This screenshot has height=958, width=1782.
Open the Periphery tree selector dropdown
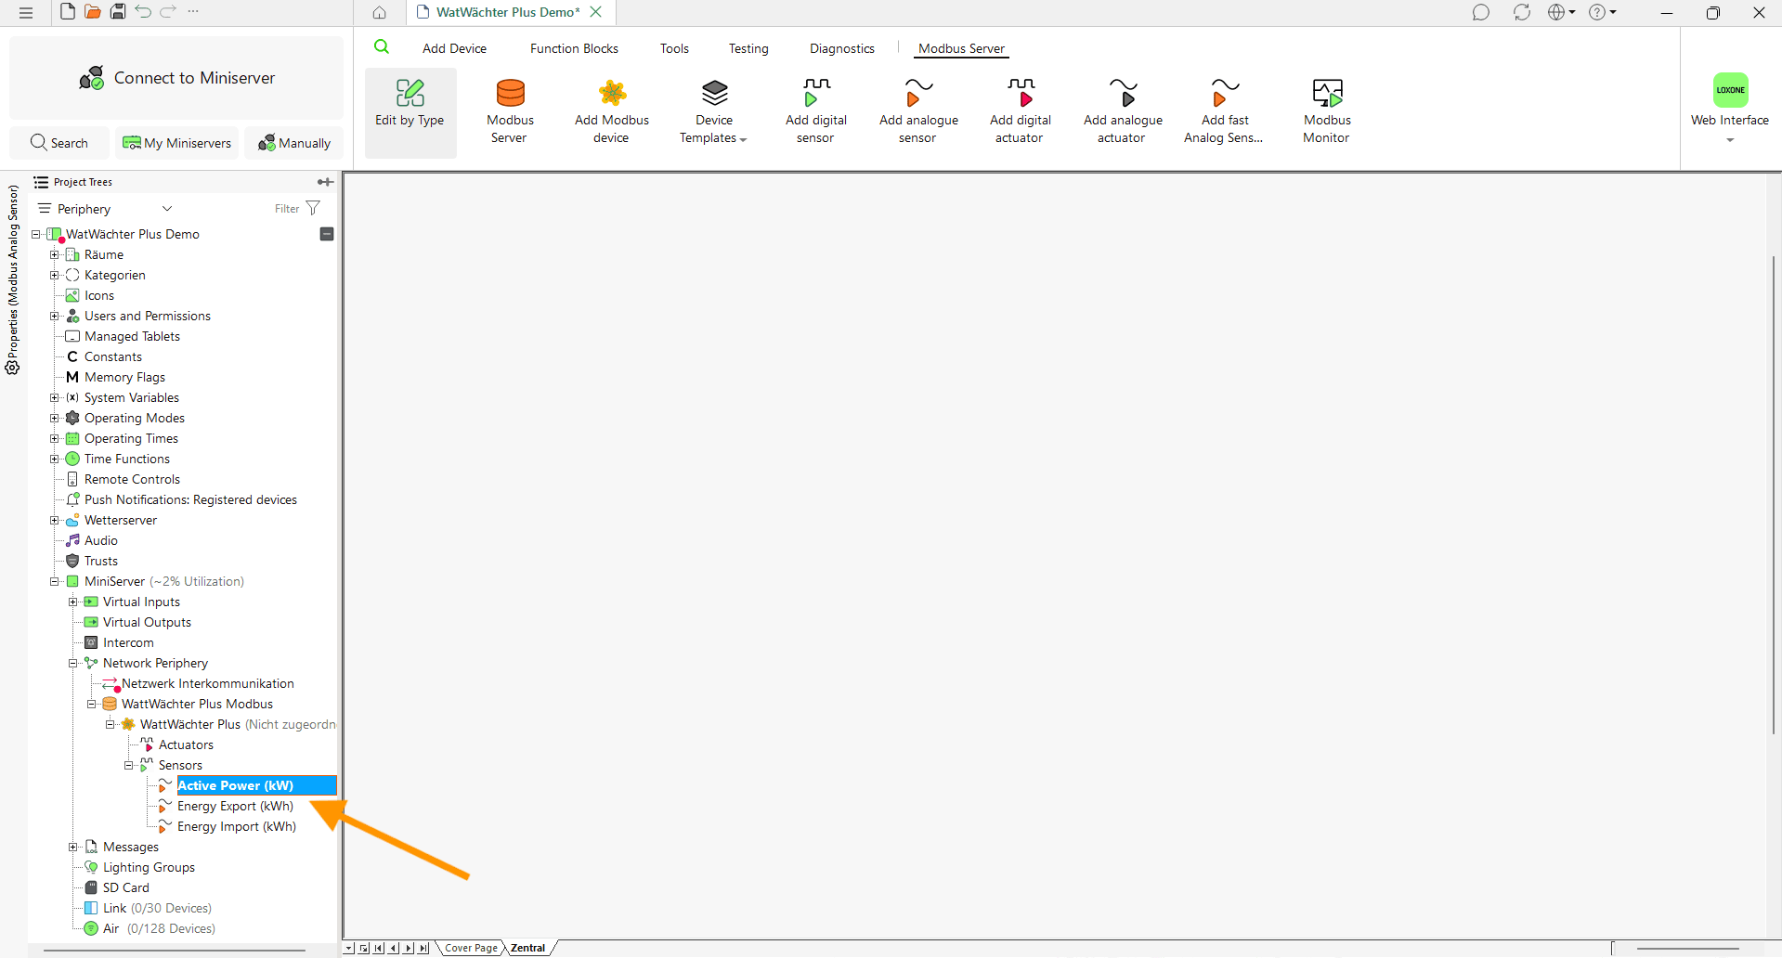coord(106,209)
